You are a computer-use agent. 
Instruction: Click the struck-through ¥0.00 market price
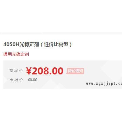pos(33,80)
